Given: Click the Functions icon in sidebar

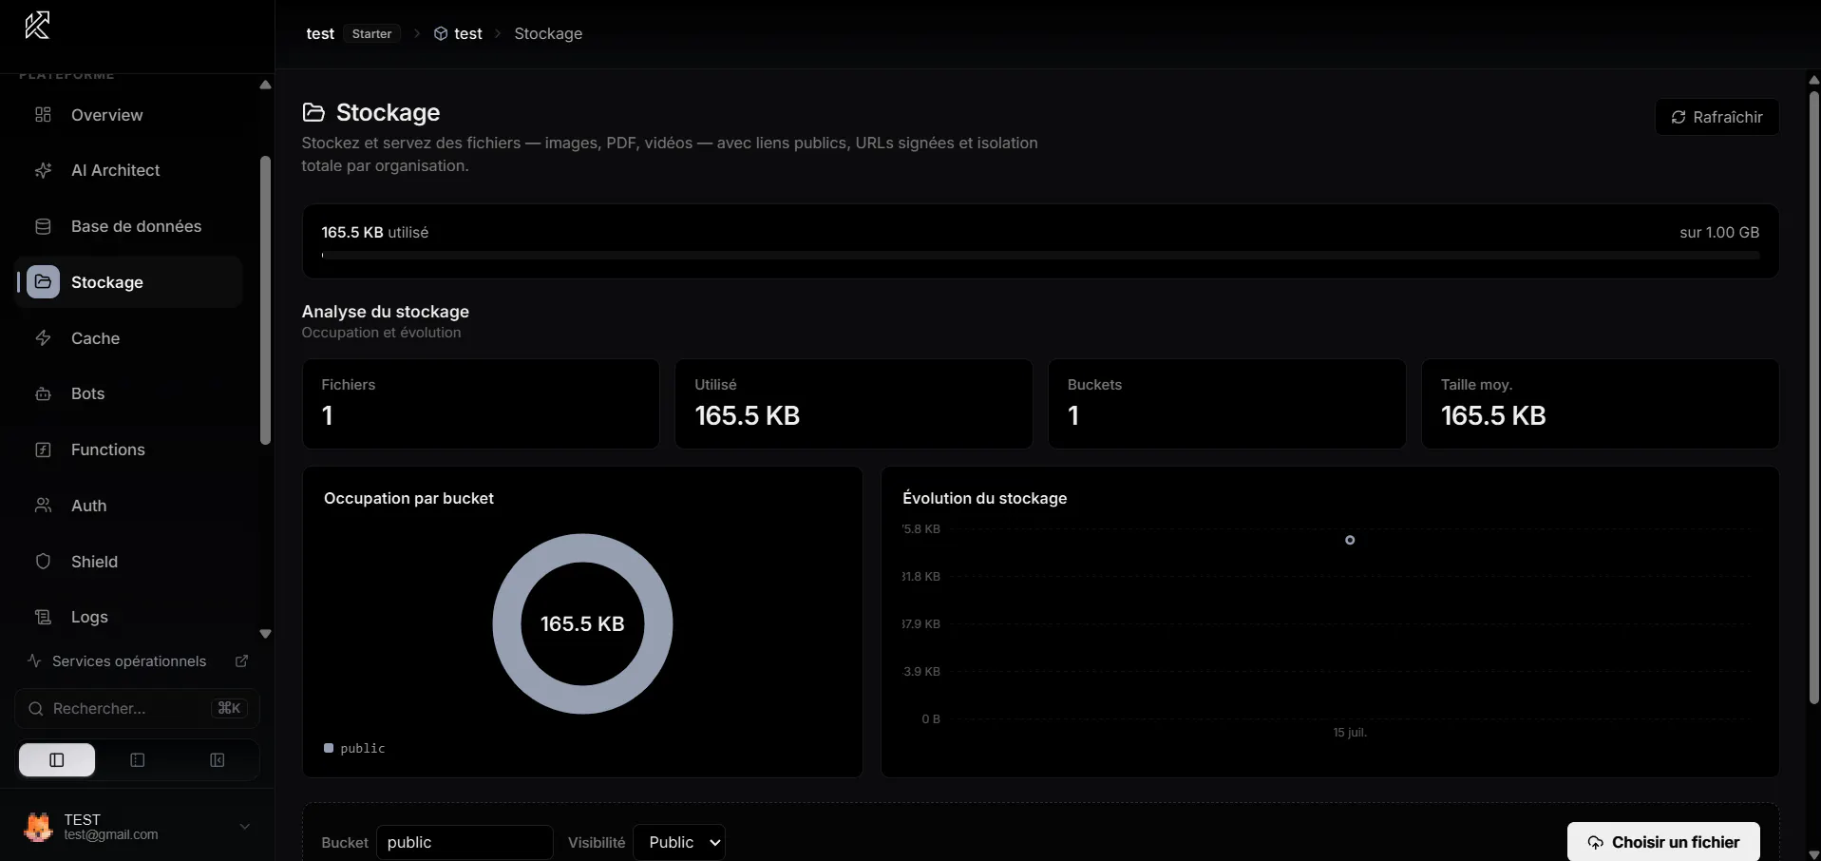Looking at the screenshot, I should (43, 450).
